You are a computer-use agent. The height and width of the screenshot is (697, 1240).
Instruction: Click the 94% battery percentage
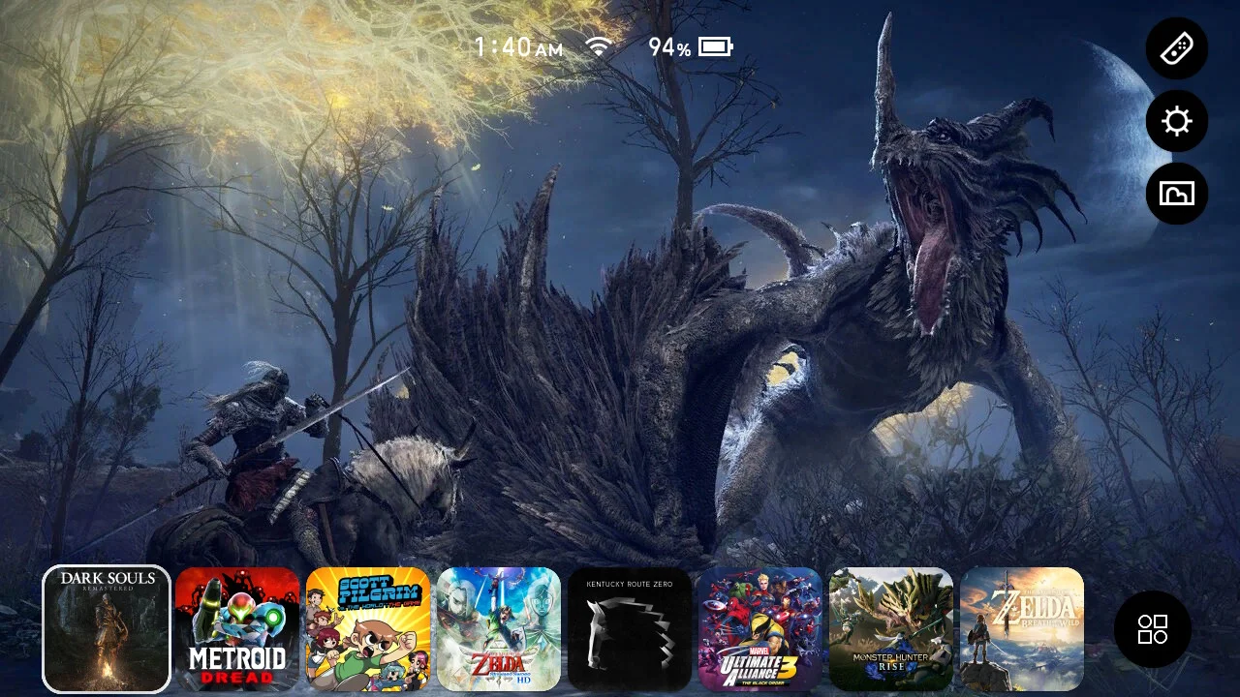click(x=669, y=46)
